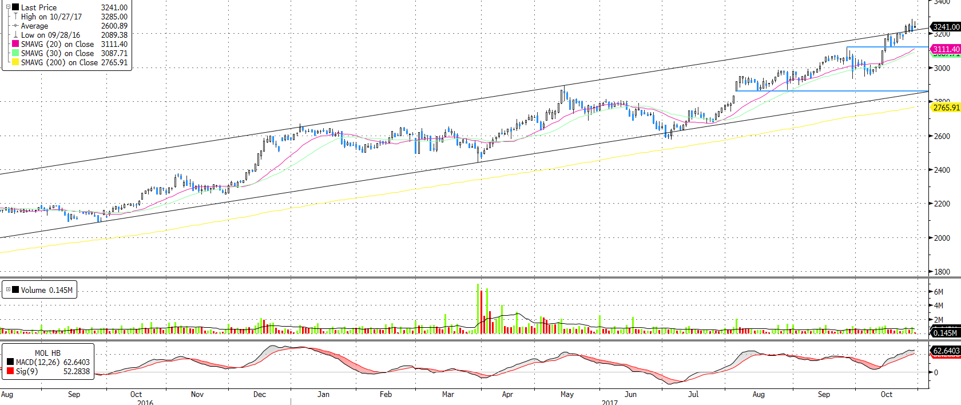Click the red Sig(9) color swatch

coord(10,371)
